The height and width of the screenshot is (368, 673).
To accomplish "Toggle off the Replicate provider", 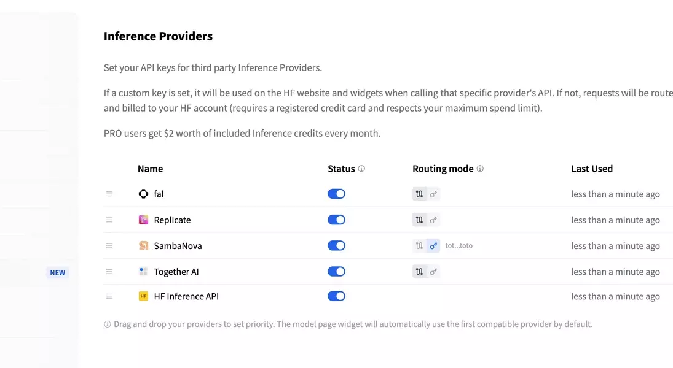I will [x=336, y=220].
